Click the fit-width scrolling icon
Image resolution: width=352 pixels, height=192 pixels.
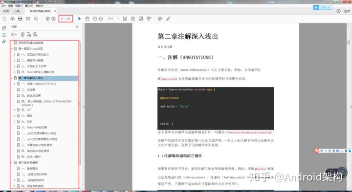tap(125, 19)
